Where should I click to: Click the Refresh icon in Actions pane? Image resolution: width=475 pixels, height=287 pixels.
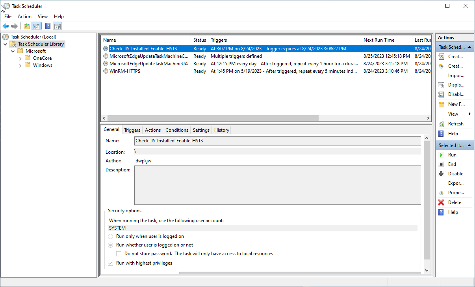[x=441, y=124]
